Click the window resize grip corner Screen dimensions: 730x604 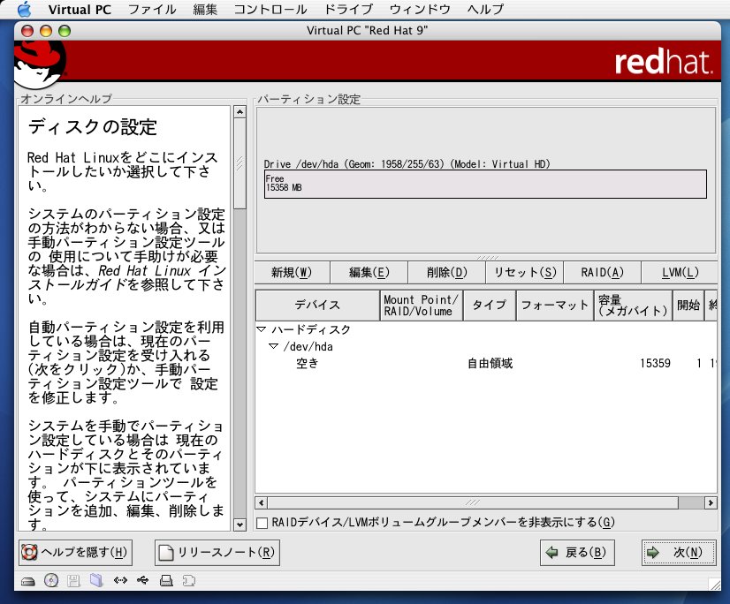[x=714, y=585]
